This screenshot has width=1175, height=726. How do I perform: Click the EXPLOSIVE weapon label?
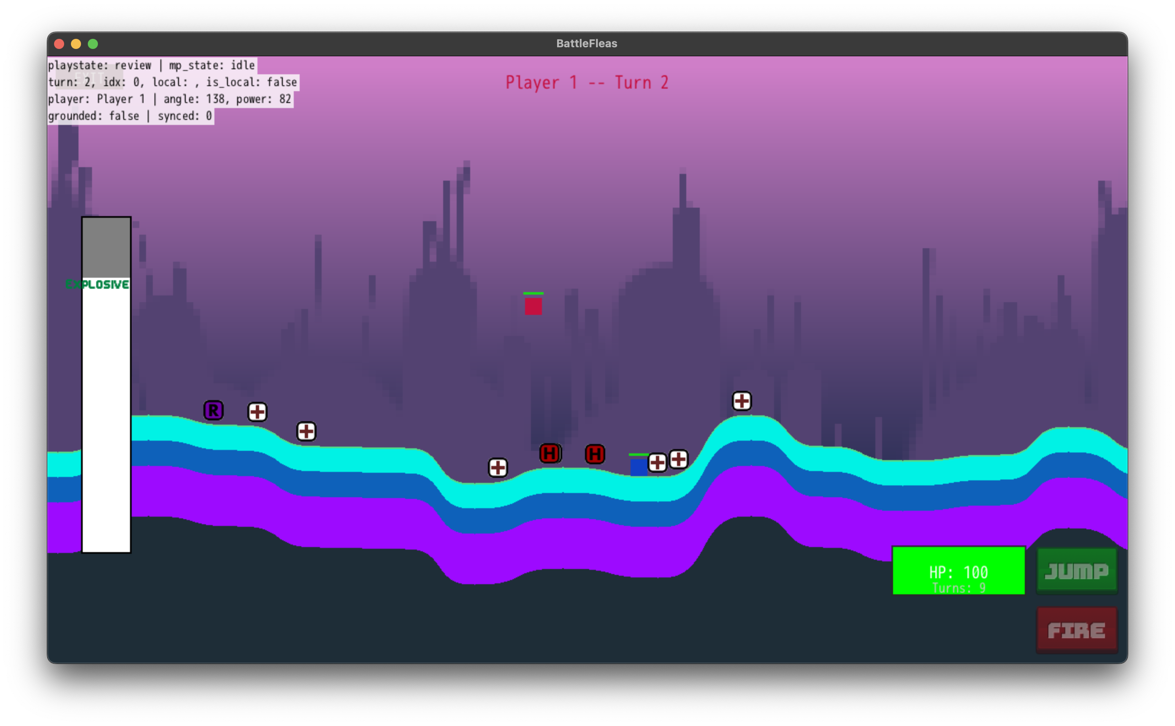(x=97, y=285)
